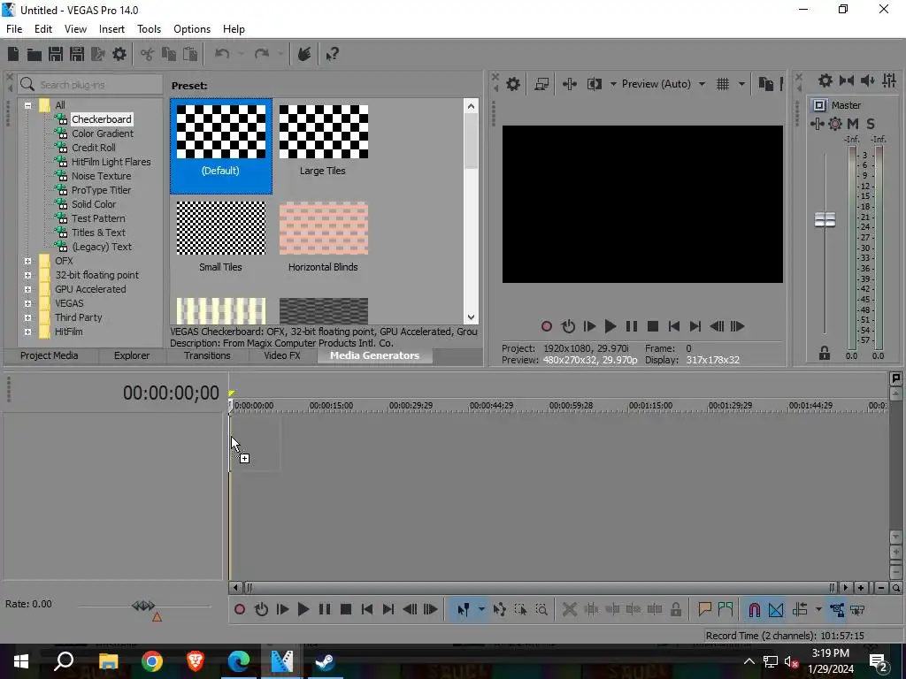Select Titles & Text generator in tree
Screen dimensions: 906x679
point(98,233)
